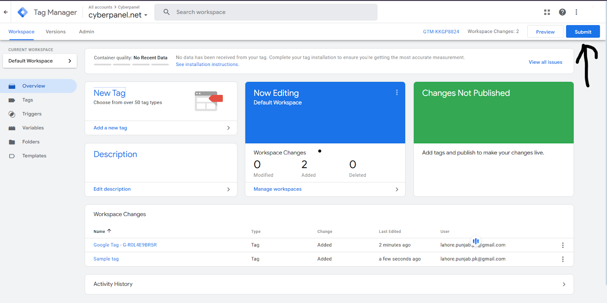Screen dimensions: 607x303
Task: Click the container quality progress bar
Action: coord(131,64)
